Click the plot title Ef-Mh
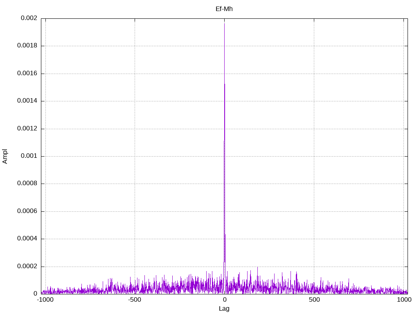 [x=224, y=9]
